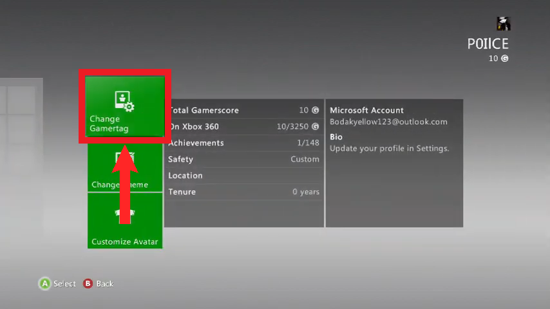Select the Location row

(244, 175)
